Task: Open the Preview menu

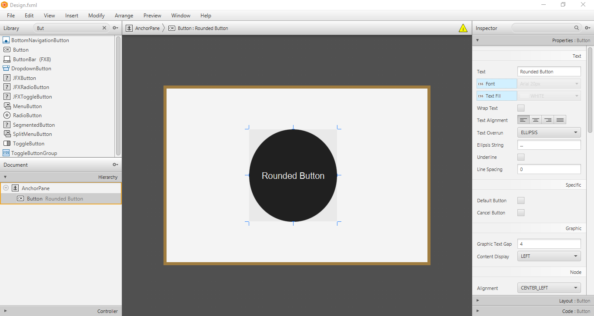Action: [152, 15]
